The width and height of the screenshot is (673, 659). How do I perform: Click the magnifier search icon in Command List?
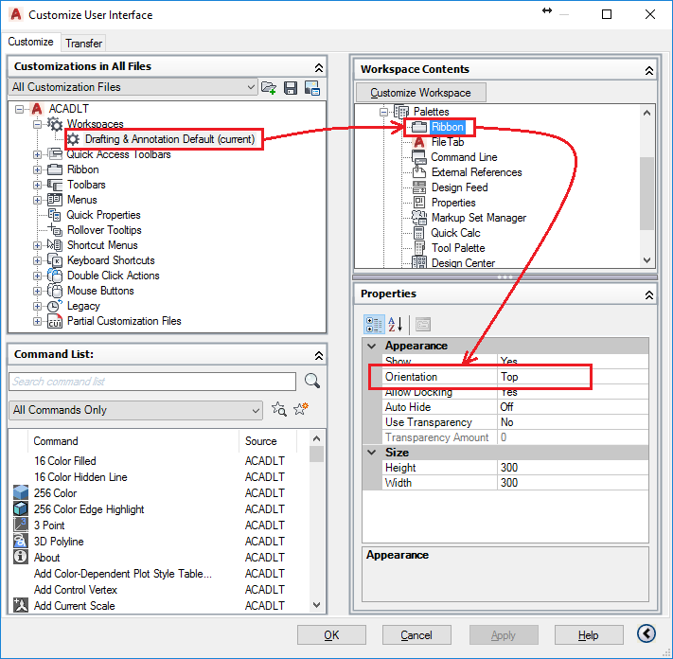(x=312, y=381)
